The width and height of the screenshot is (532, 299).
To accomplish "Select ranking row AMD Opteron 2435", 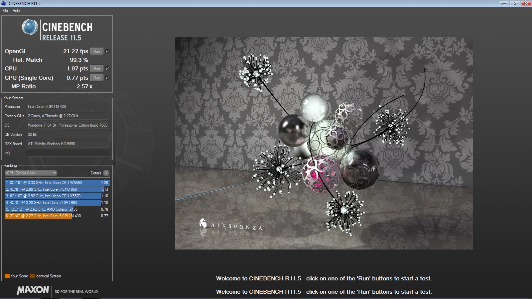I will click(57, 209).
